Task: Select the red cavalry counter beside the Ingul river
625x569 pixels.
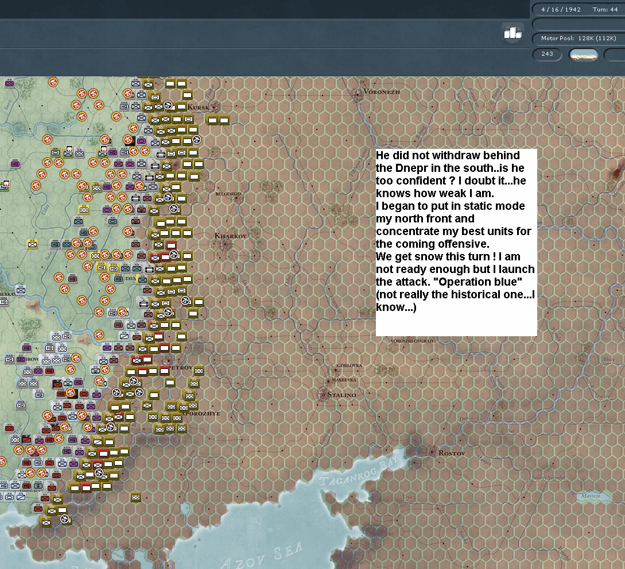Action: point(9,428)
